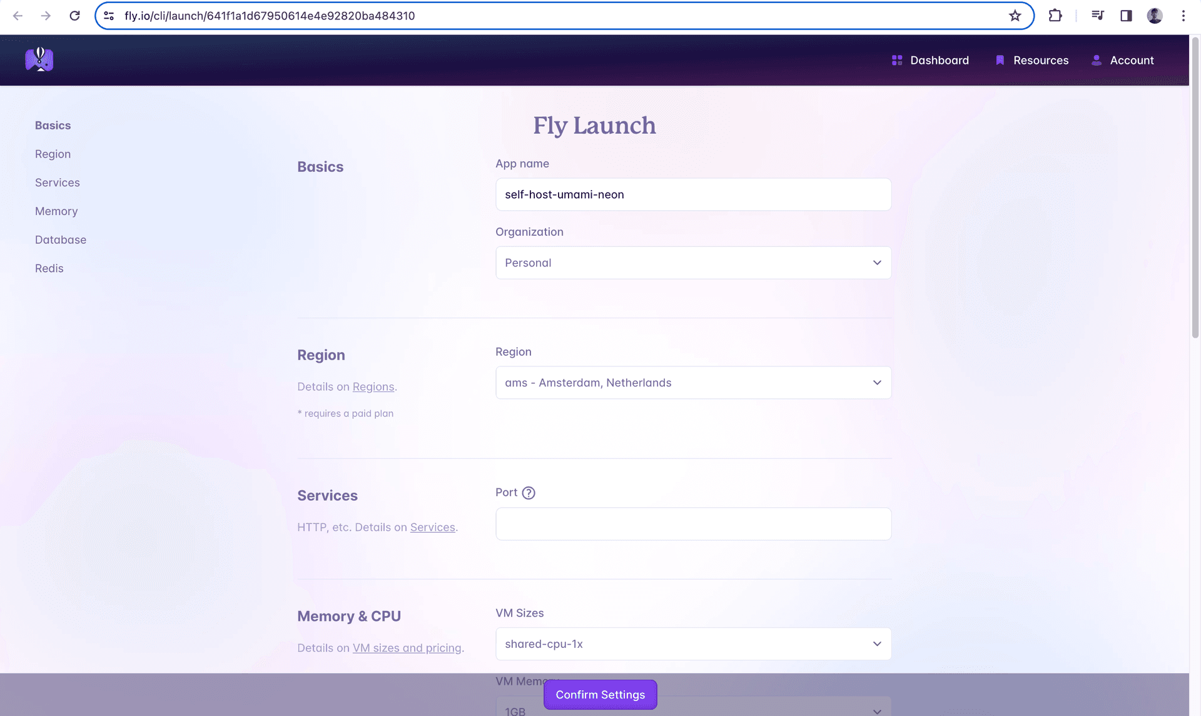
Task: Open the browser extensions puzzle icon
Action: click(x=1055, y=16)
